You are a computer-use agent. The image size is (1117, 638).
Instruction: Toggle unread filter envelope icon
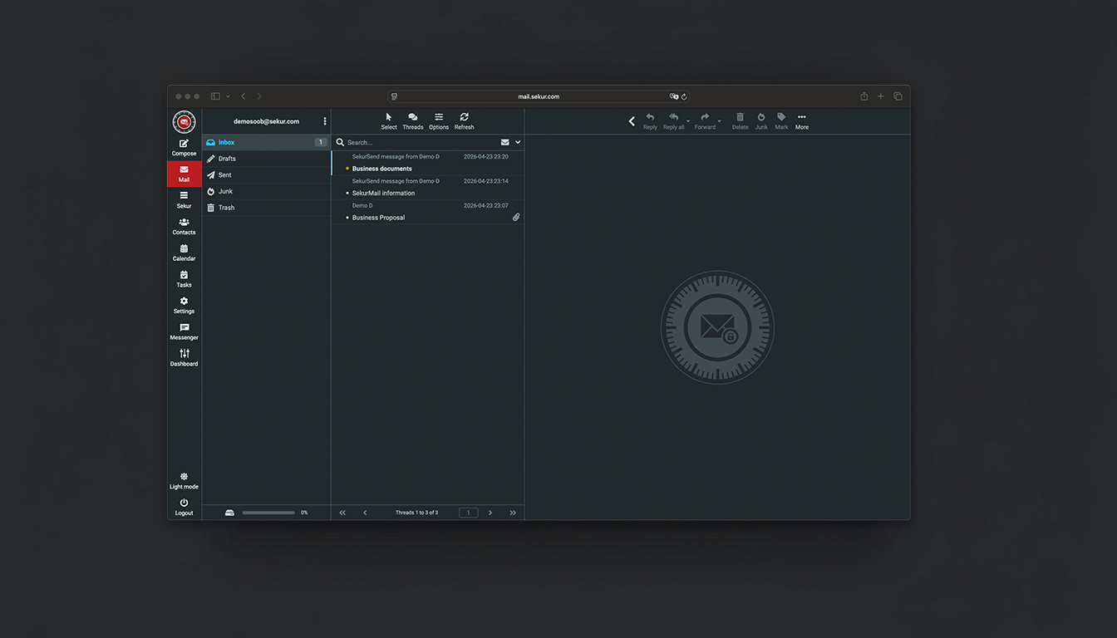pos(504,142)
